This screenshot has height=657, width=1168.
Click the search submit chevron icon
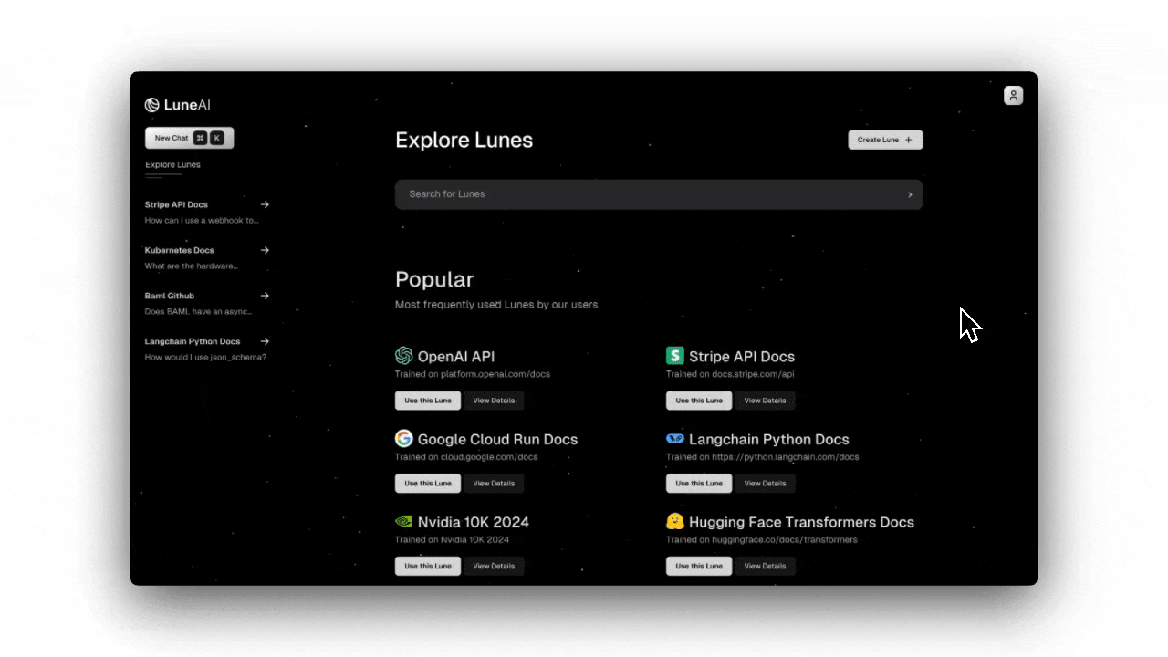[910, 194]
